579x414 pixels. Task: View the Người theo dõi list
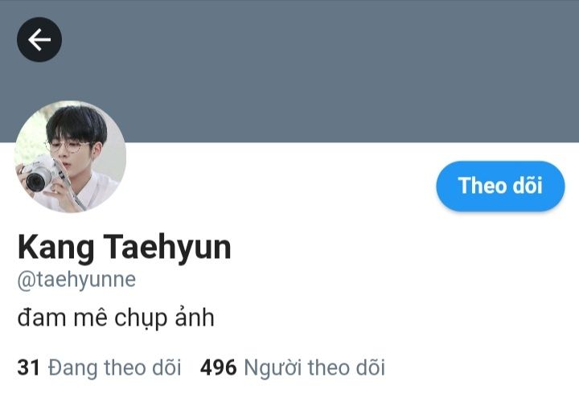(x=293, y=367)
